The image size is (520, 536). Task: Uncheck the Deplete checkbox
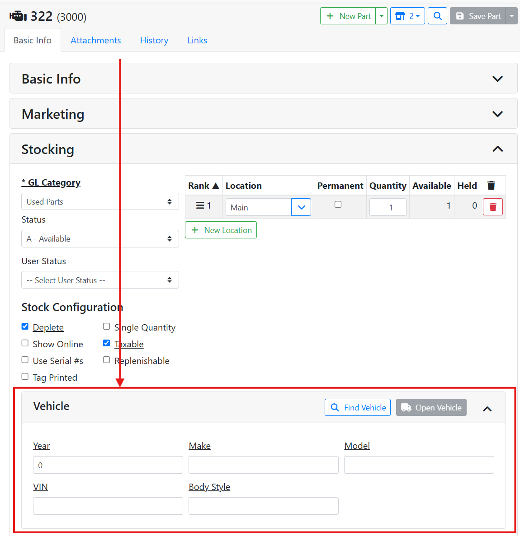(25, 326)
